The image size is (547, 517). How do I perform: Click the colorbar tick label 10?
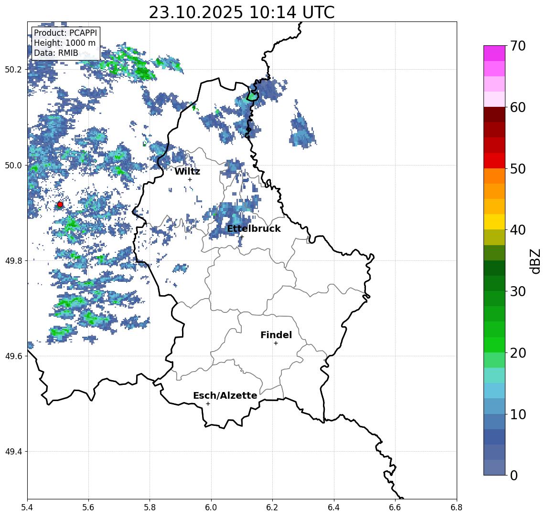pos(518,414)
